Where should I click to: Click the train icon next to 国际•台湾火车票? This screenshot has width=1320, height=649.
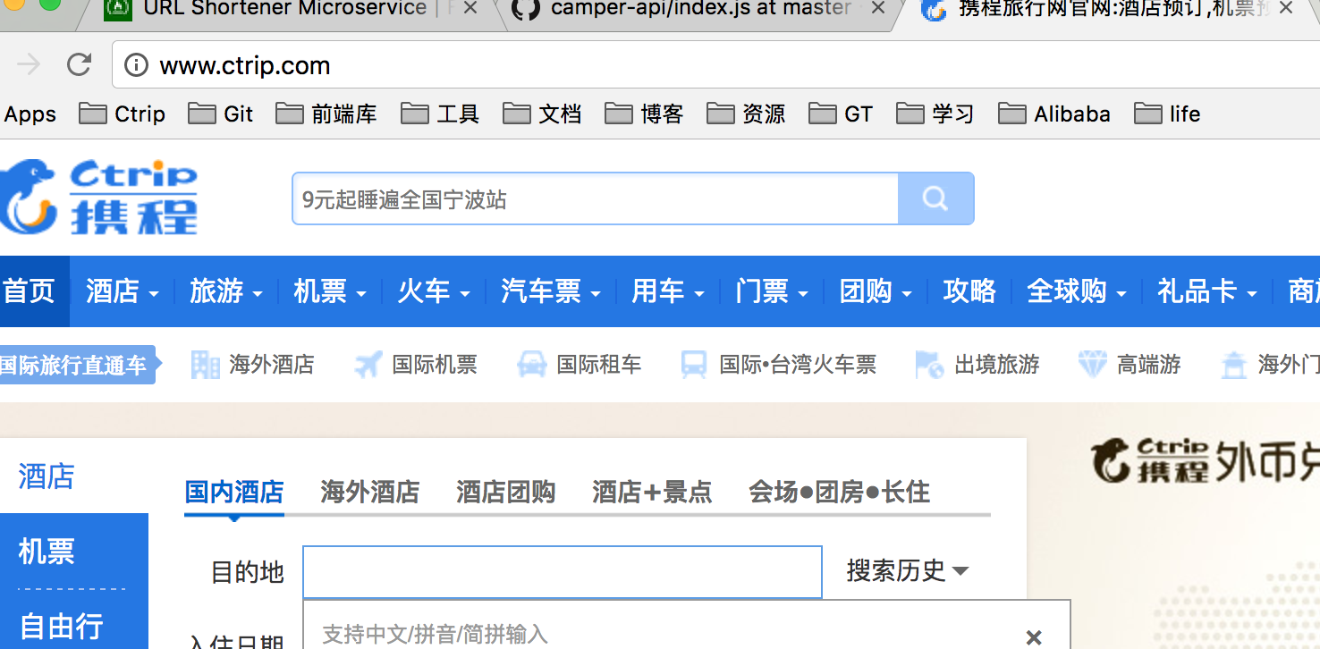point(694,365)
